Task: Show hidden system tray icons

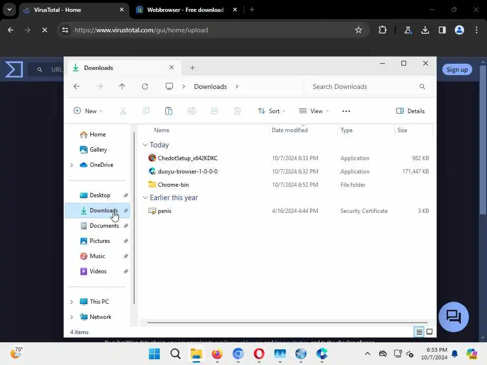Action: tap(368, 354)
